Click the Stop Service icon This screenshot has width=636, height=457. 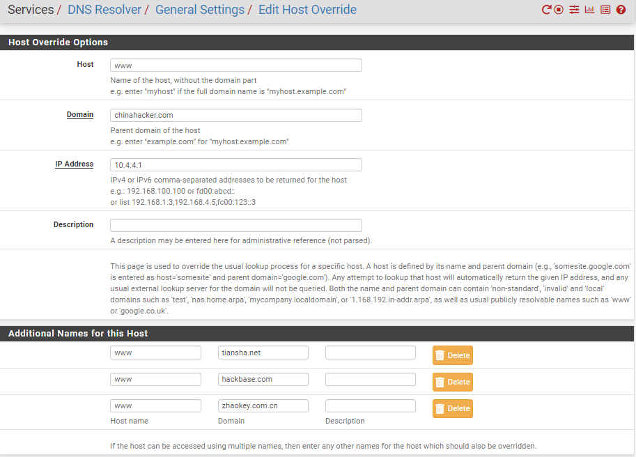559,10
